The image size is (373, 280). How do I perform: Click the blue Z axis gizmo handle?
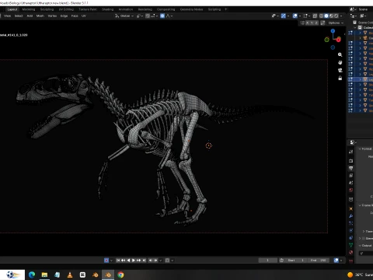pos(333,31)
